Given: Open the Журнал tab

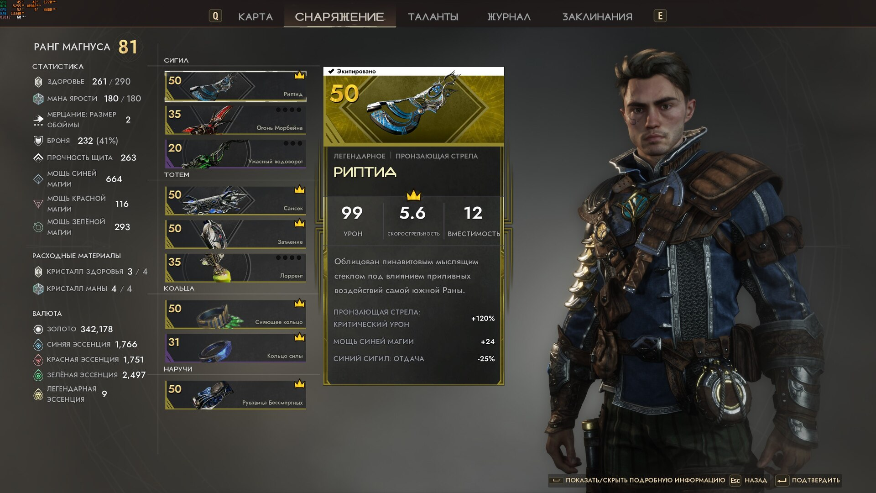Looking at the screenshot, I should coord(509,17).
